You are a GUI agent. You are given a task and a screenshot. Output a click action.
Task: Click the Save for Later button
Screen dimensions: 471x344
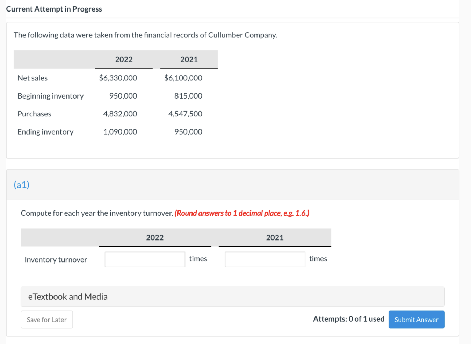(46, 319)
